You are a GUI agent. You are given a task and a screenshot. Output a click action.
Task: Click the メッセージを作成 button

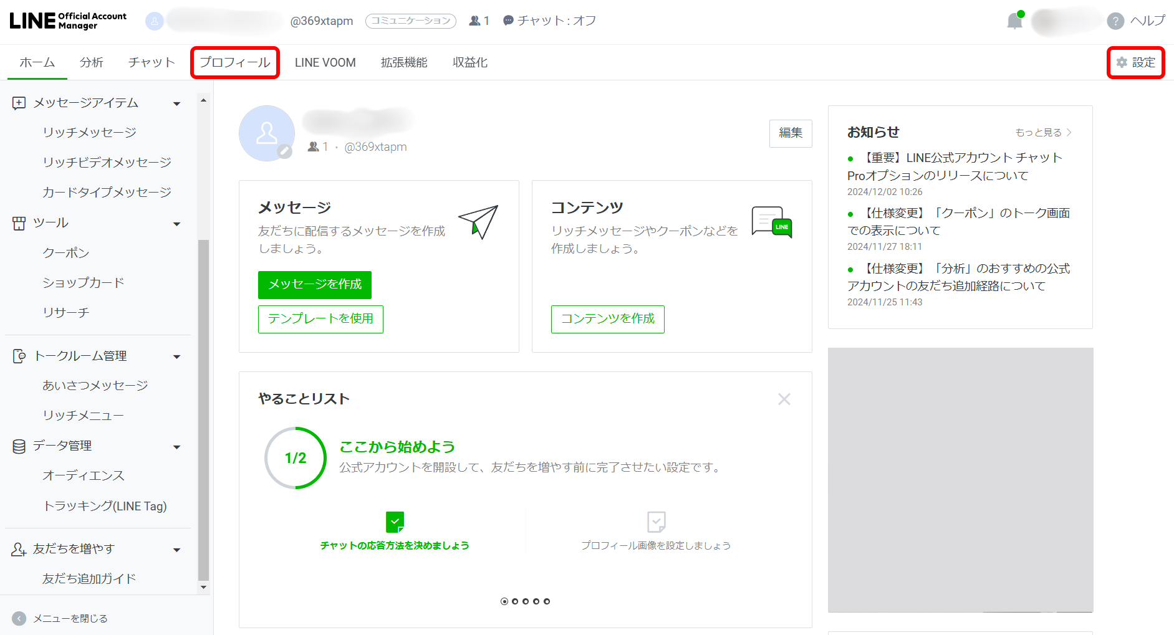click(315, 284)
